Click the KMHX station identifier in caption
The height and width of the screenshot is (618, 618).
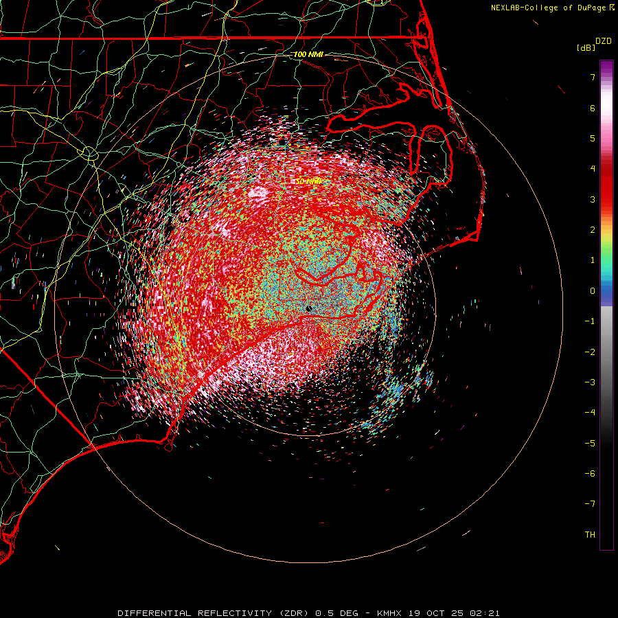(389, 613)
